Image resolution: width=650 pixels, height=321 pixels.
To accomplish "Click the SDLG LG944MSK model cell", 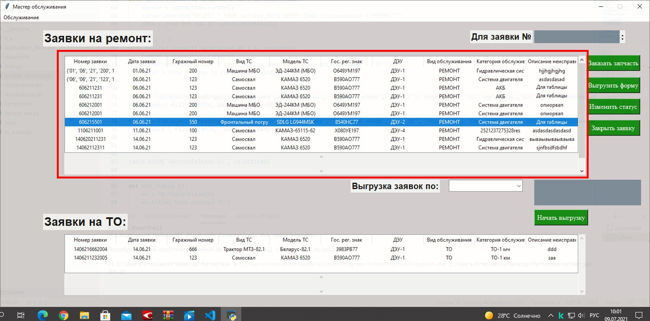I will click(295, 122).
